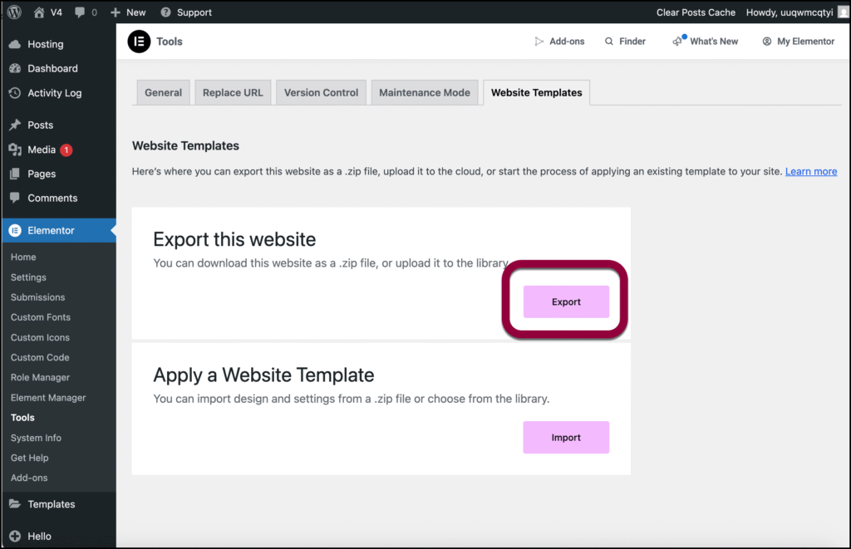
Task: Open the Finder search in Elementor header
Action: pos(625,41)
